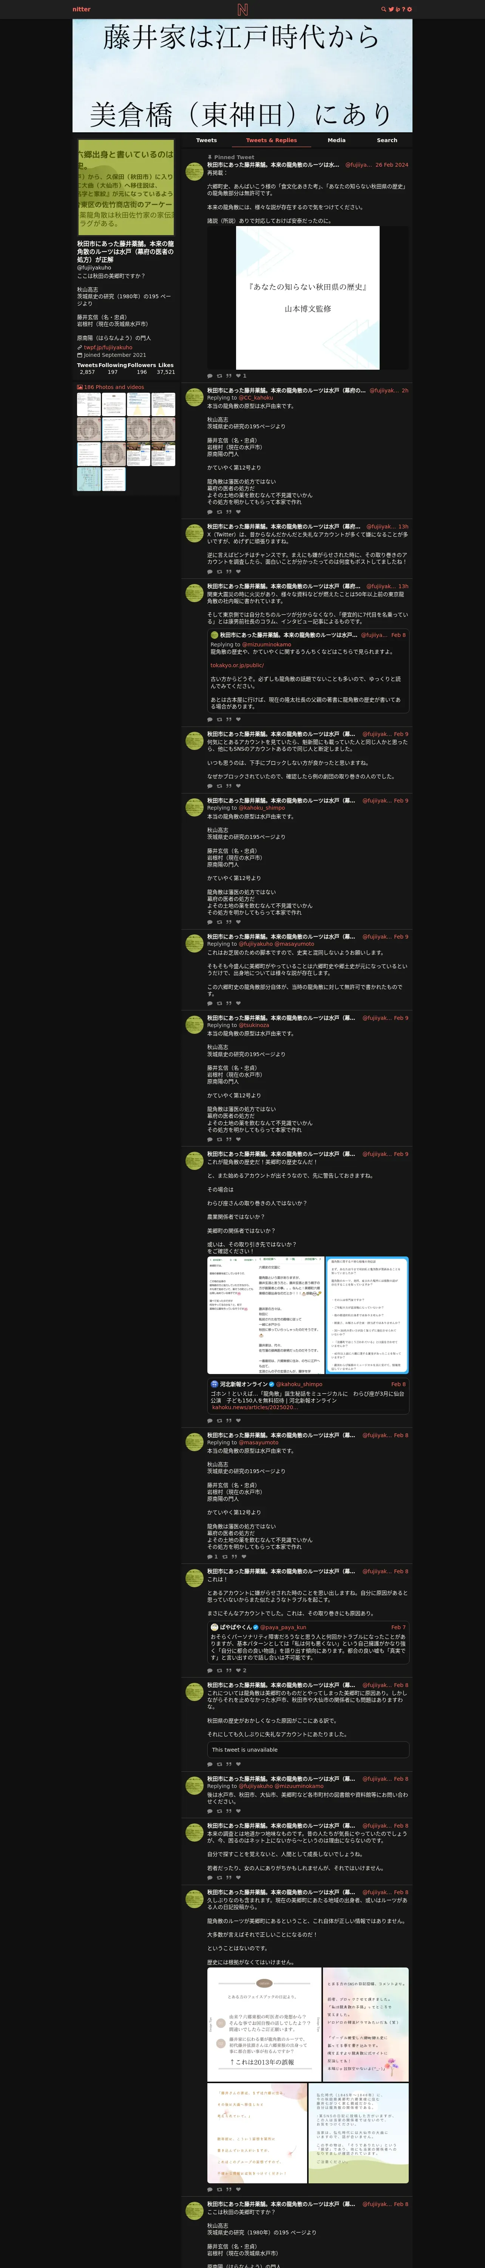Click the calendar icon by Joined September 2021
This screenshot has width=485, height=2268.
pyautogui.click(x=79, y=355)
